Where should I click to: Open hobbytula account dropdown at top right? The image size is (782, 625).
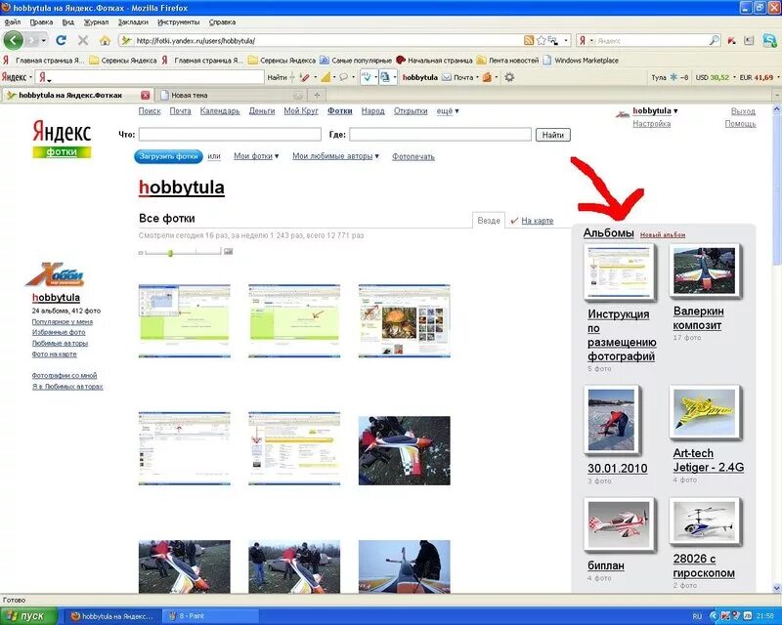tap(655, 110)
